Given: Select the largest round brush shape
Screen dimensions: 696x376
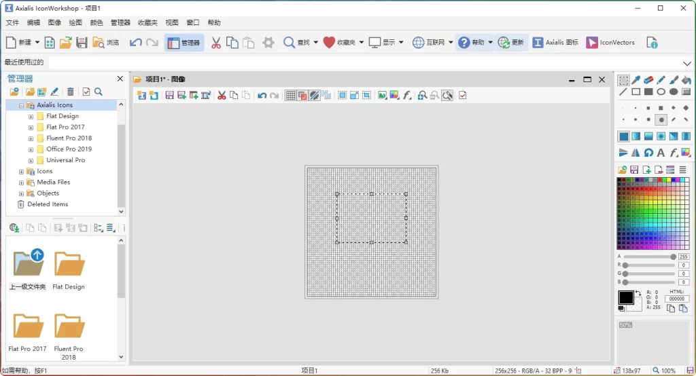Looking at the screenshot, I should pyautogui.click(x=661, y=119).
